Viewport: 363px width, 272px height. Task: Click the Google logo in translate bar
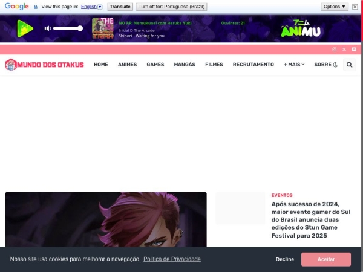[17, 7]
